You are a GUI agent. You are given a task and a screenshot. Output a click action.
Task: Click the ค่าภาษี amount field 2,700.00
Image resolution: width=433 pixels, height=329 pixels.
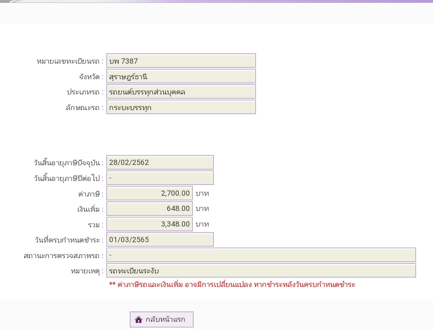[150, 193]
